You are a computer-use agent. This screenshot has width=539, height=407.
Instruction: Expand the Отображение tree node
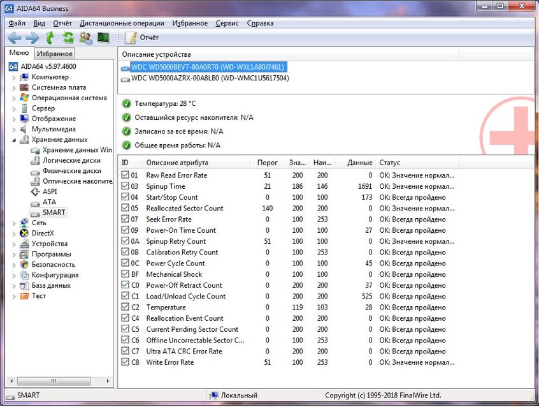click(14, 119)
